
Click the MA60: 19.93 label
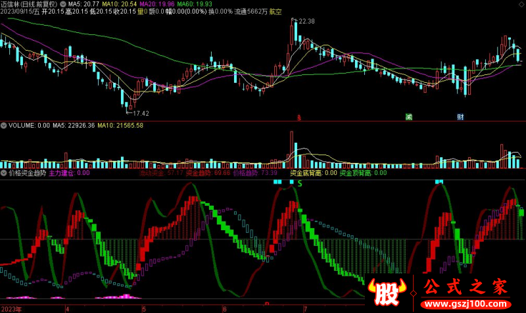click(195, 5)
